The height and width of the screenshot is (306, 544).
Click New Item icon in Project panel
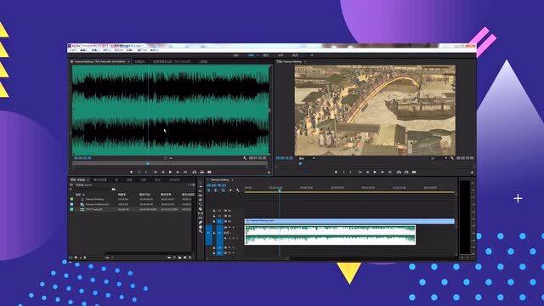185,258
